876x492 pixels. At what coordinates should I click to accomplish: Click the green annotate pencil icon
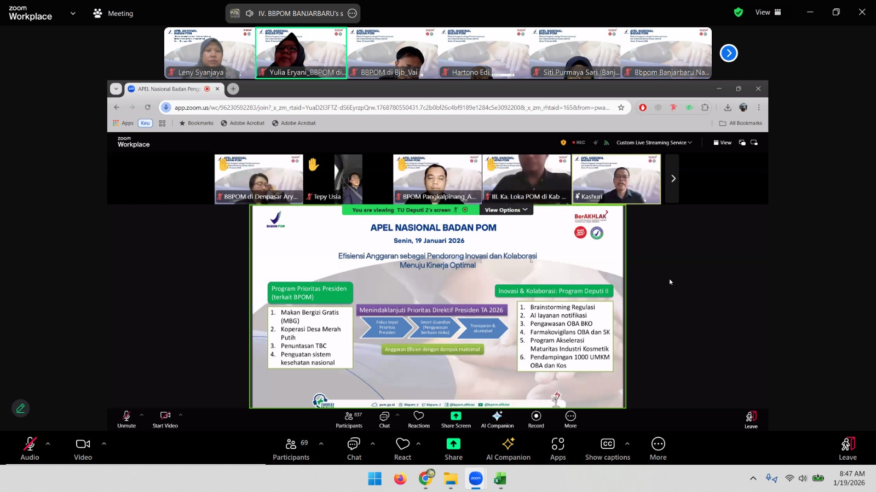21,408
